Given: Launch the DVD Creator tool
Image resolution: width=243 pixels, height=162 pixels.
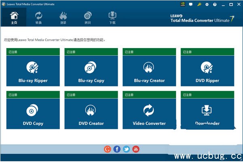Looking at the screenshot, I should click(x=91, y=113).
